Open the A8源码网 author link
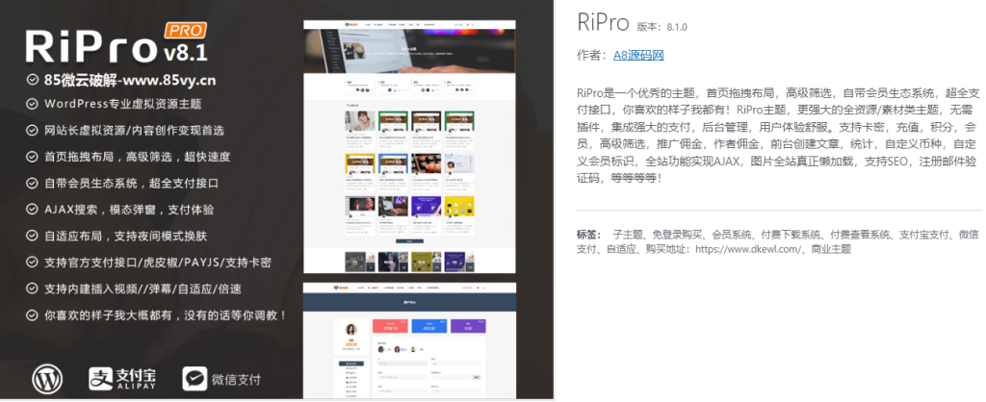The image size is (986, 402). (x=638, y=55)
